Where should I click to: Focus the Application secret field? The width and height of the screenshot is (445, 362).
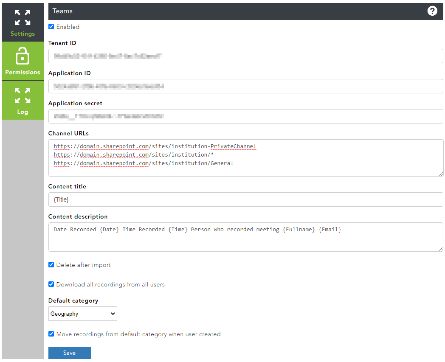245,116
